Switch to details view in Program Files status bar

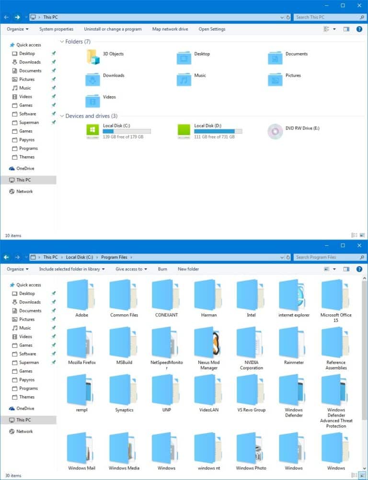click(353, 476)
